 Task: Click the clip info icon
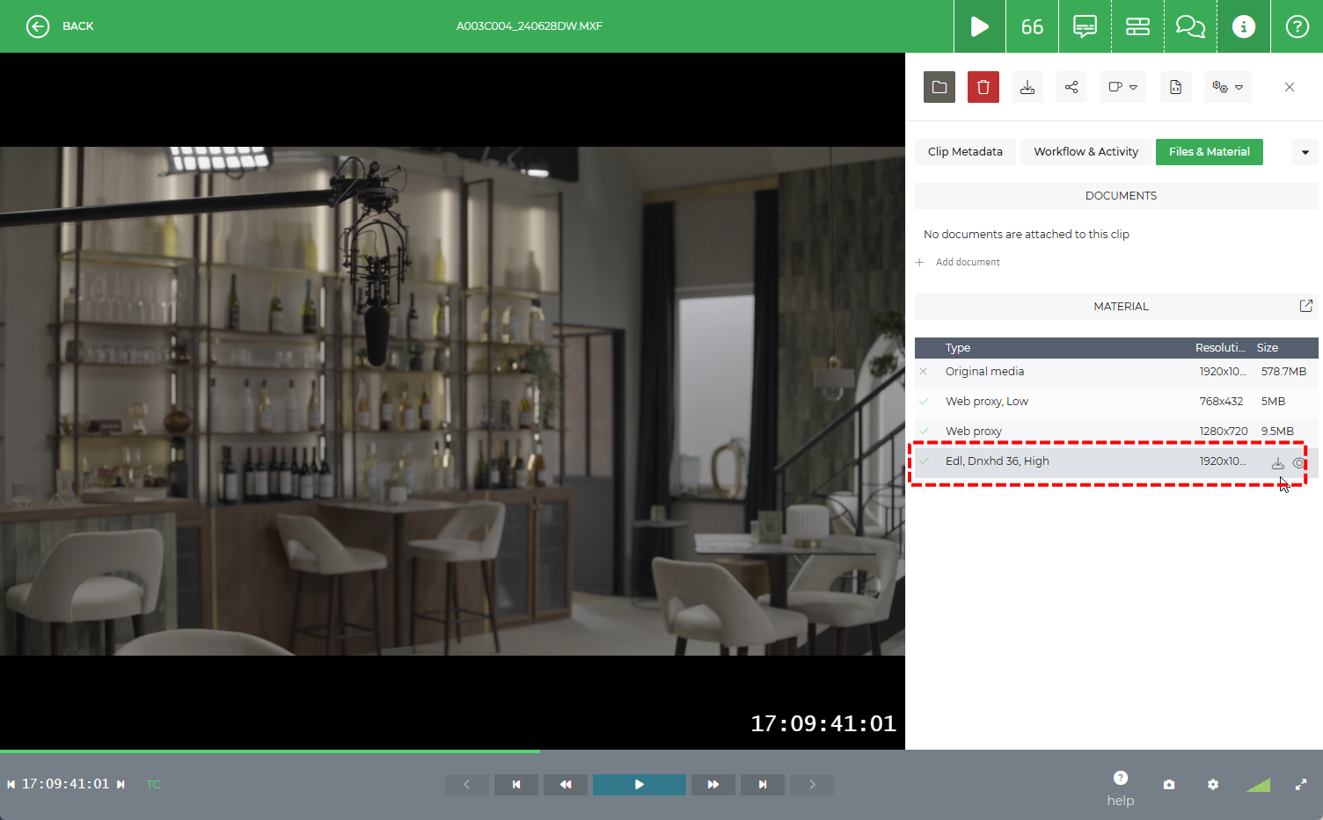(1243, 26)
